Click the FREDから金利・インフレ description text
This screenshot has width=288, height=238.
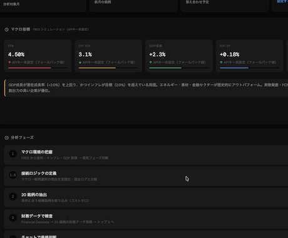pyautogui.click(x=64, y=158)
